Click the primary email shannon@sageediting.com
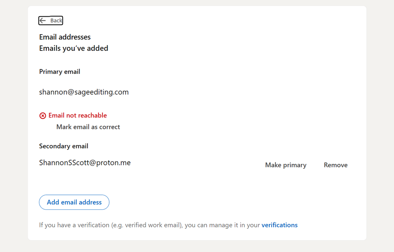 point(84,91)
